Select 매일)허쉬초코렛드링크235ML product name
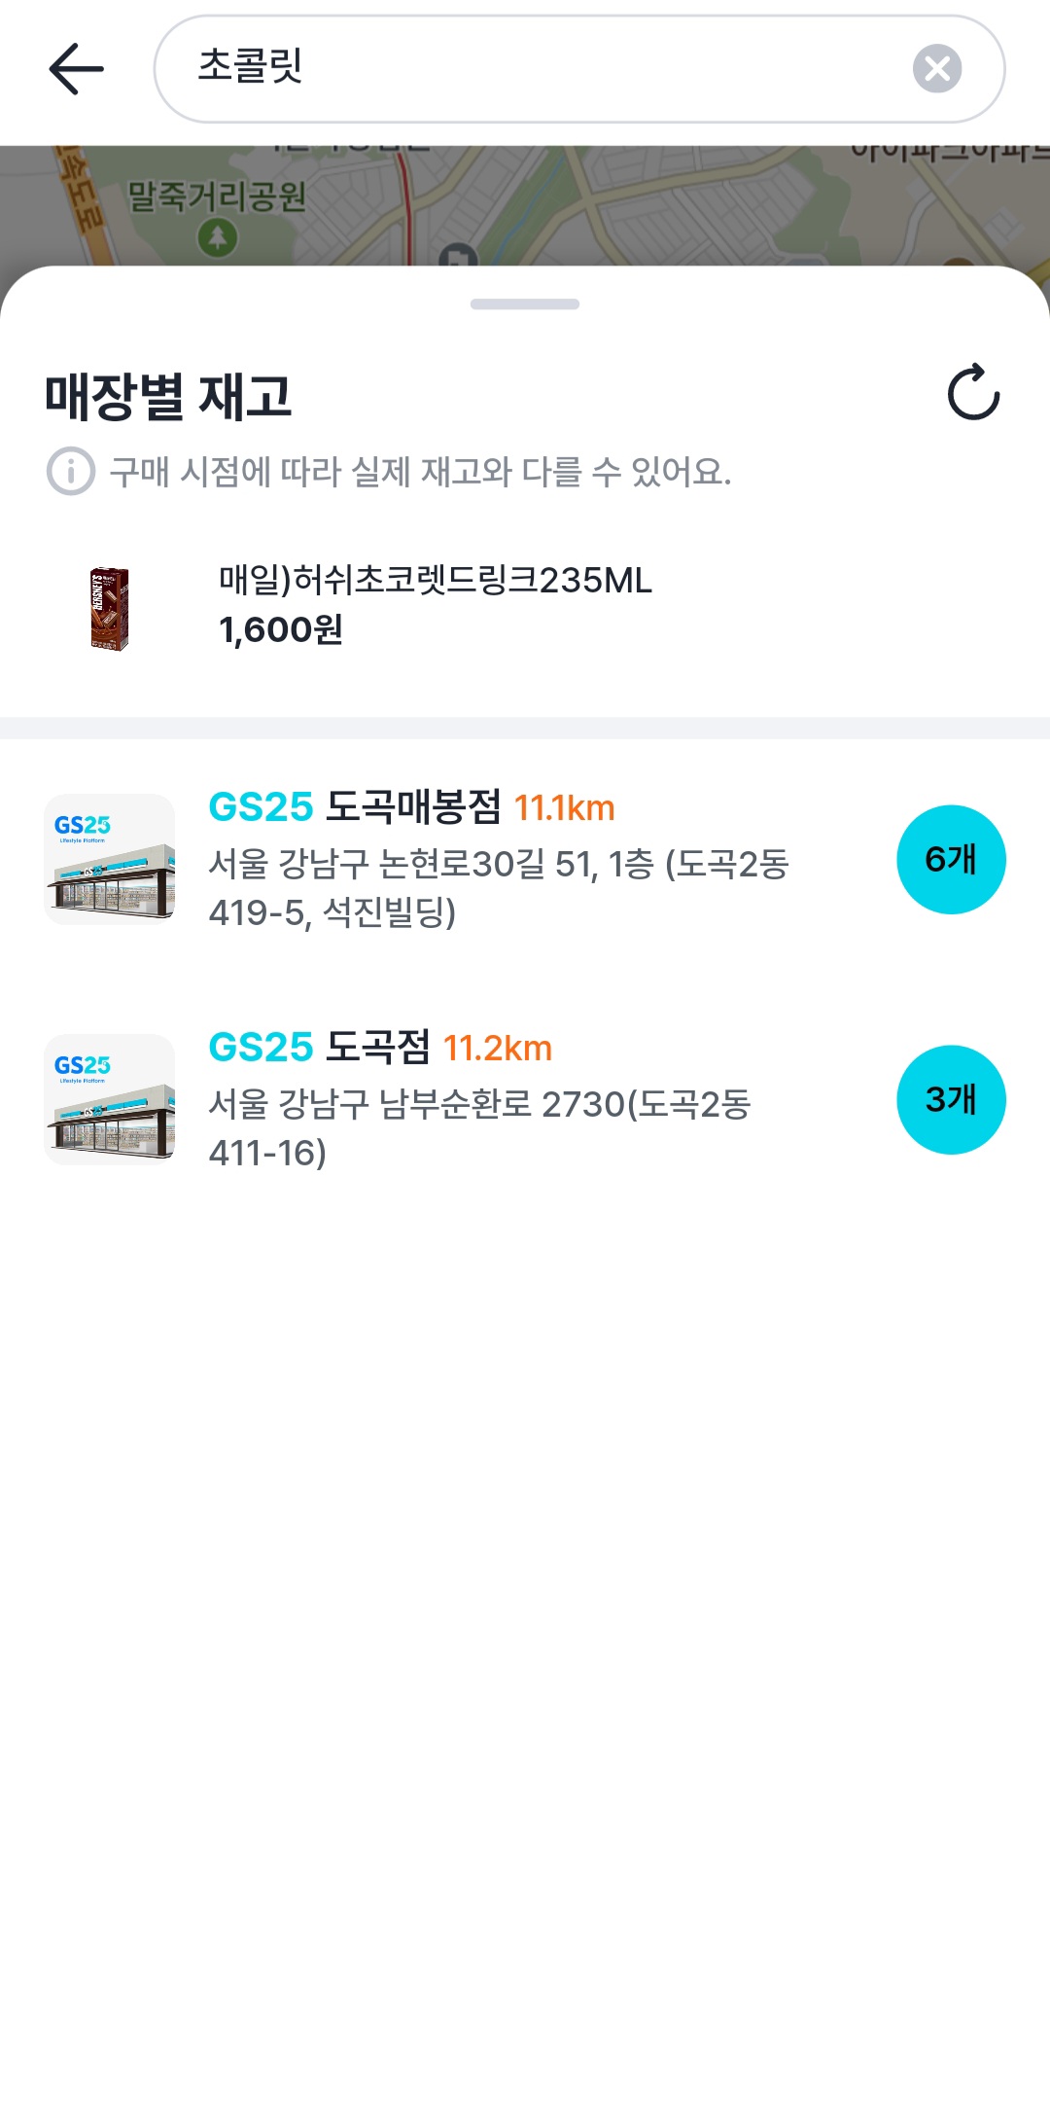Screen dimensions: 1050x2105 pos(436,580)
